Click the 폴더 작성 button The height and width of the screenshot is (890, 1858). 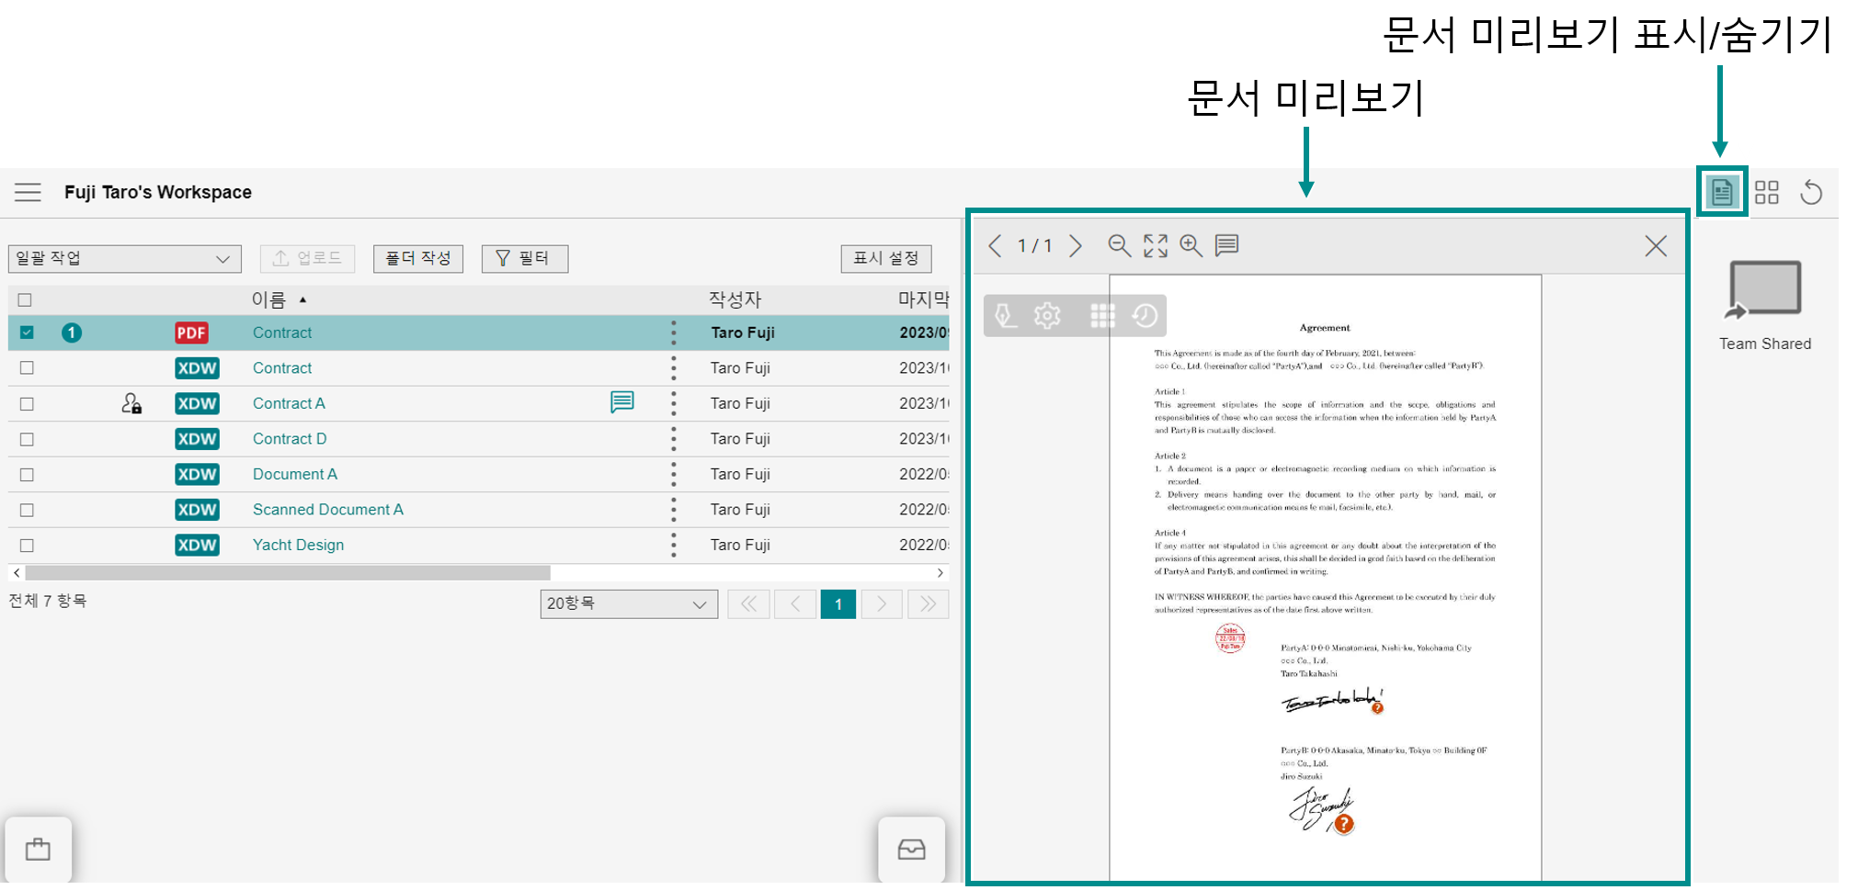417,259
